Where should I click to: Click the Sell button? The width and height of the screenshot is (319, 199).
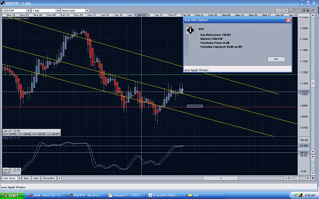pos(36,178)
